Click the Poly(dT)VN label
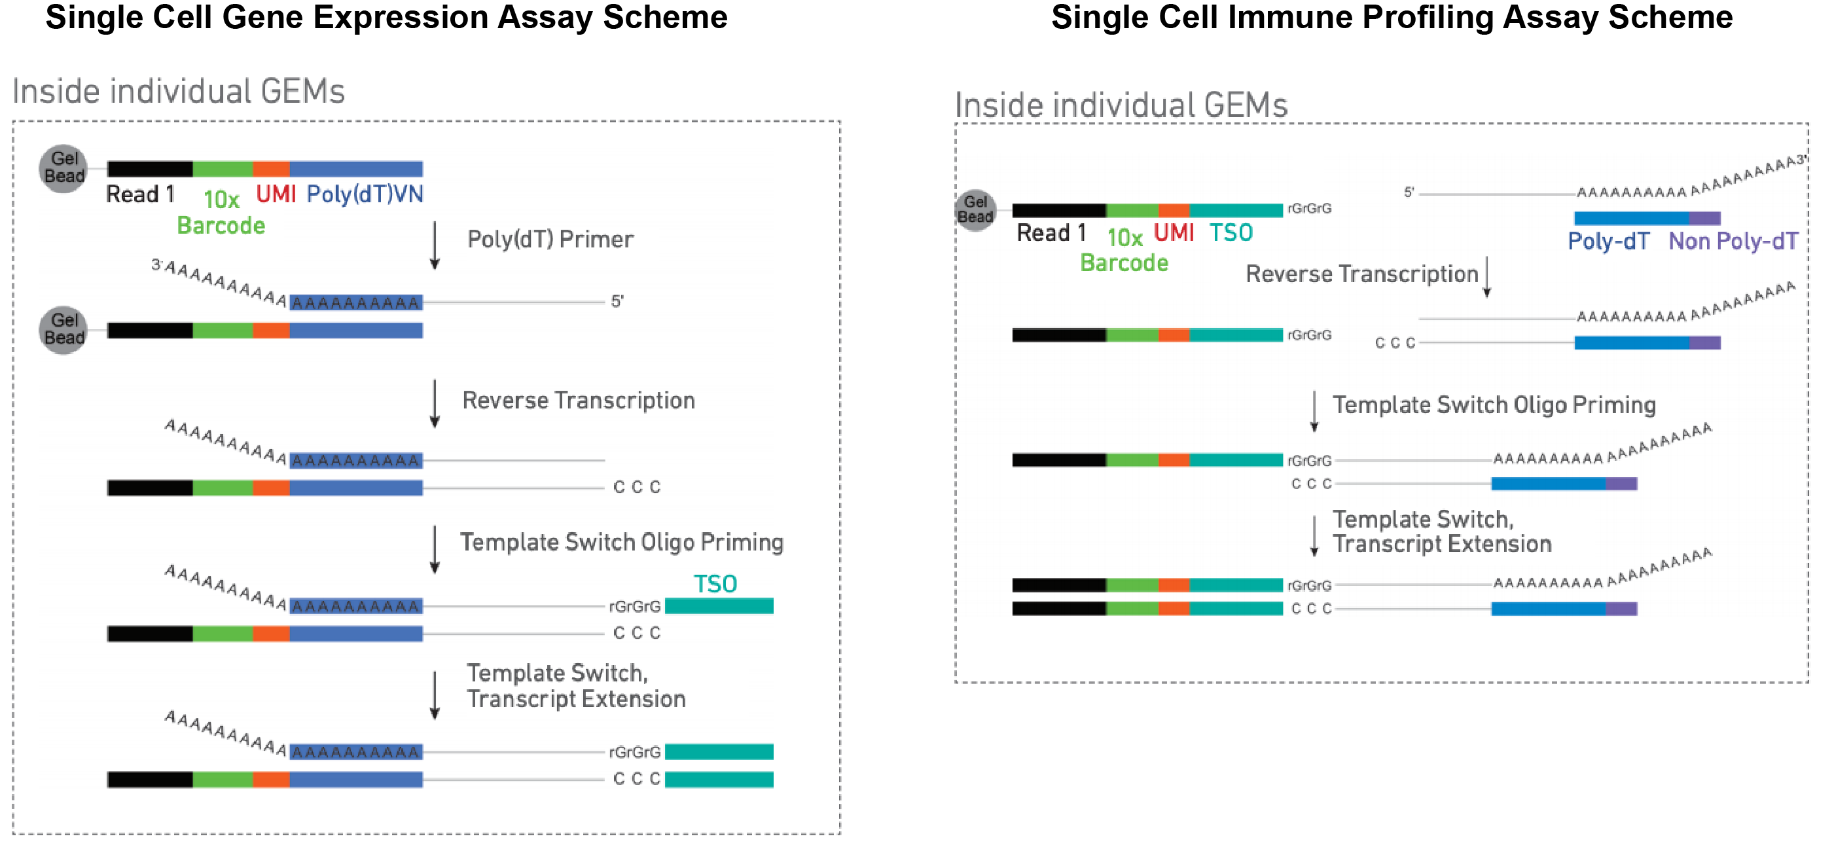The image size is (1834, 849). (x=365, y=194)
